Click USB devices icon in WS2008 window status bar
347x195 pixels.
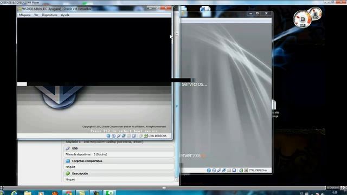119,136
